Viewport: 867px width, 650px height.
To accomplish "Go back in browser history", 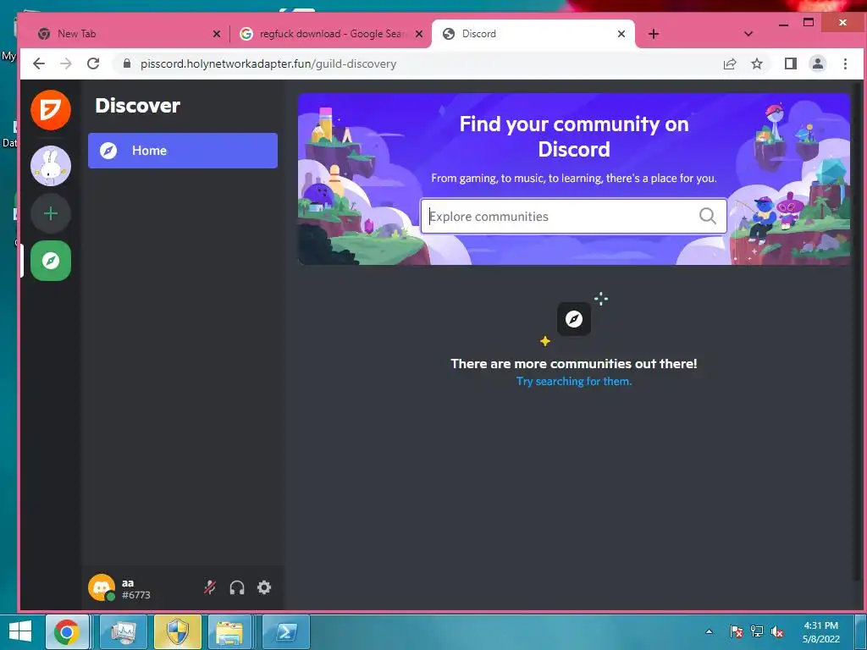I will tap(39, 63).
